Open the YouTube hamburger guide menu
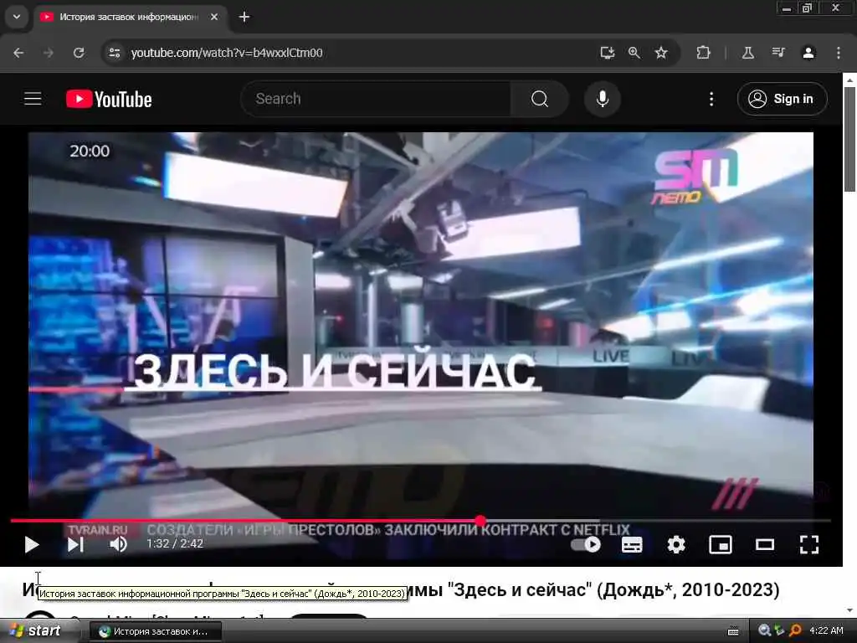 tap(33, 99)
